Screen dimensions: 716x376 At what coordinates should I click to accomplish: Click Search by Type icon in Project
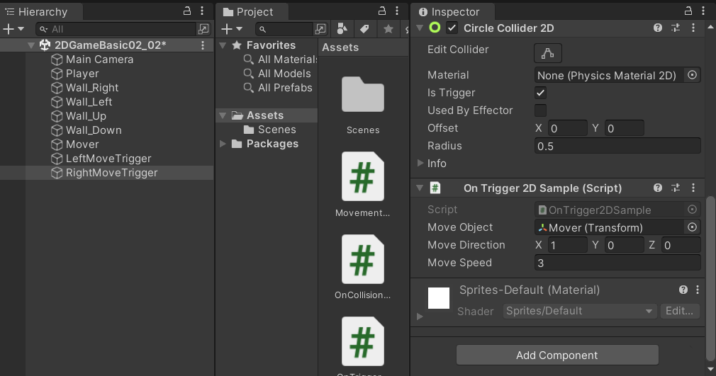click(342, 29)
